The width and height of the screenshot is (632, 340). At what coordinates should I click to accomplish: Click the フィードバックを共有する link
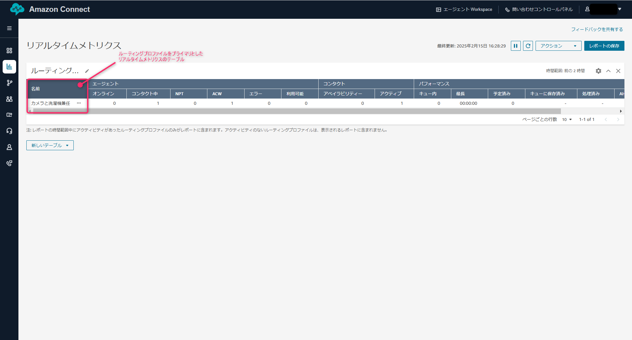pos(597,29)
